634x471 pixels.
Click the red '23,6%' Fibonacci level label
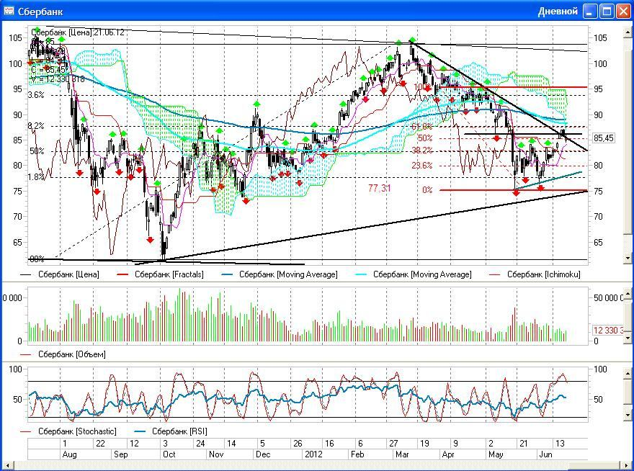[421, 166]
